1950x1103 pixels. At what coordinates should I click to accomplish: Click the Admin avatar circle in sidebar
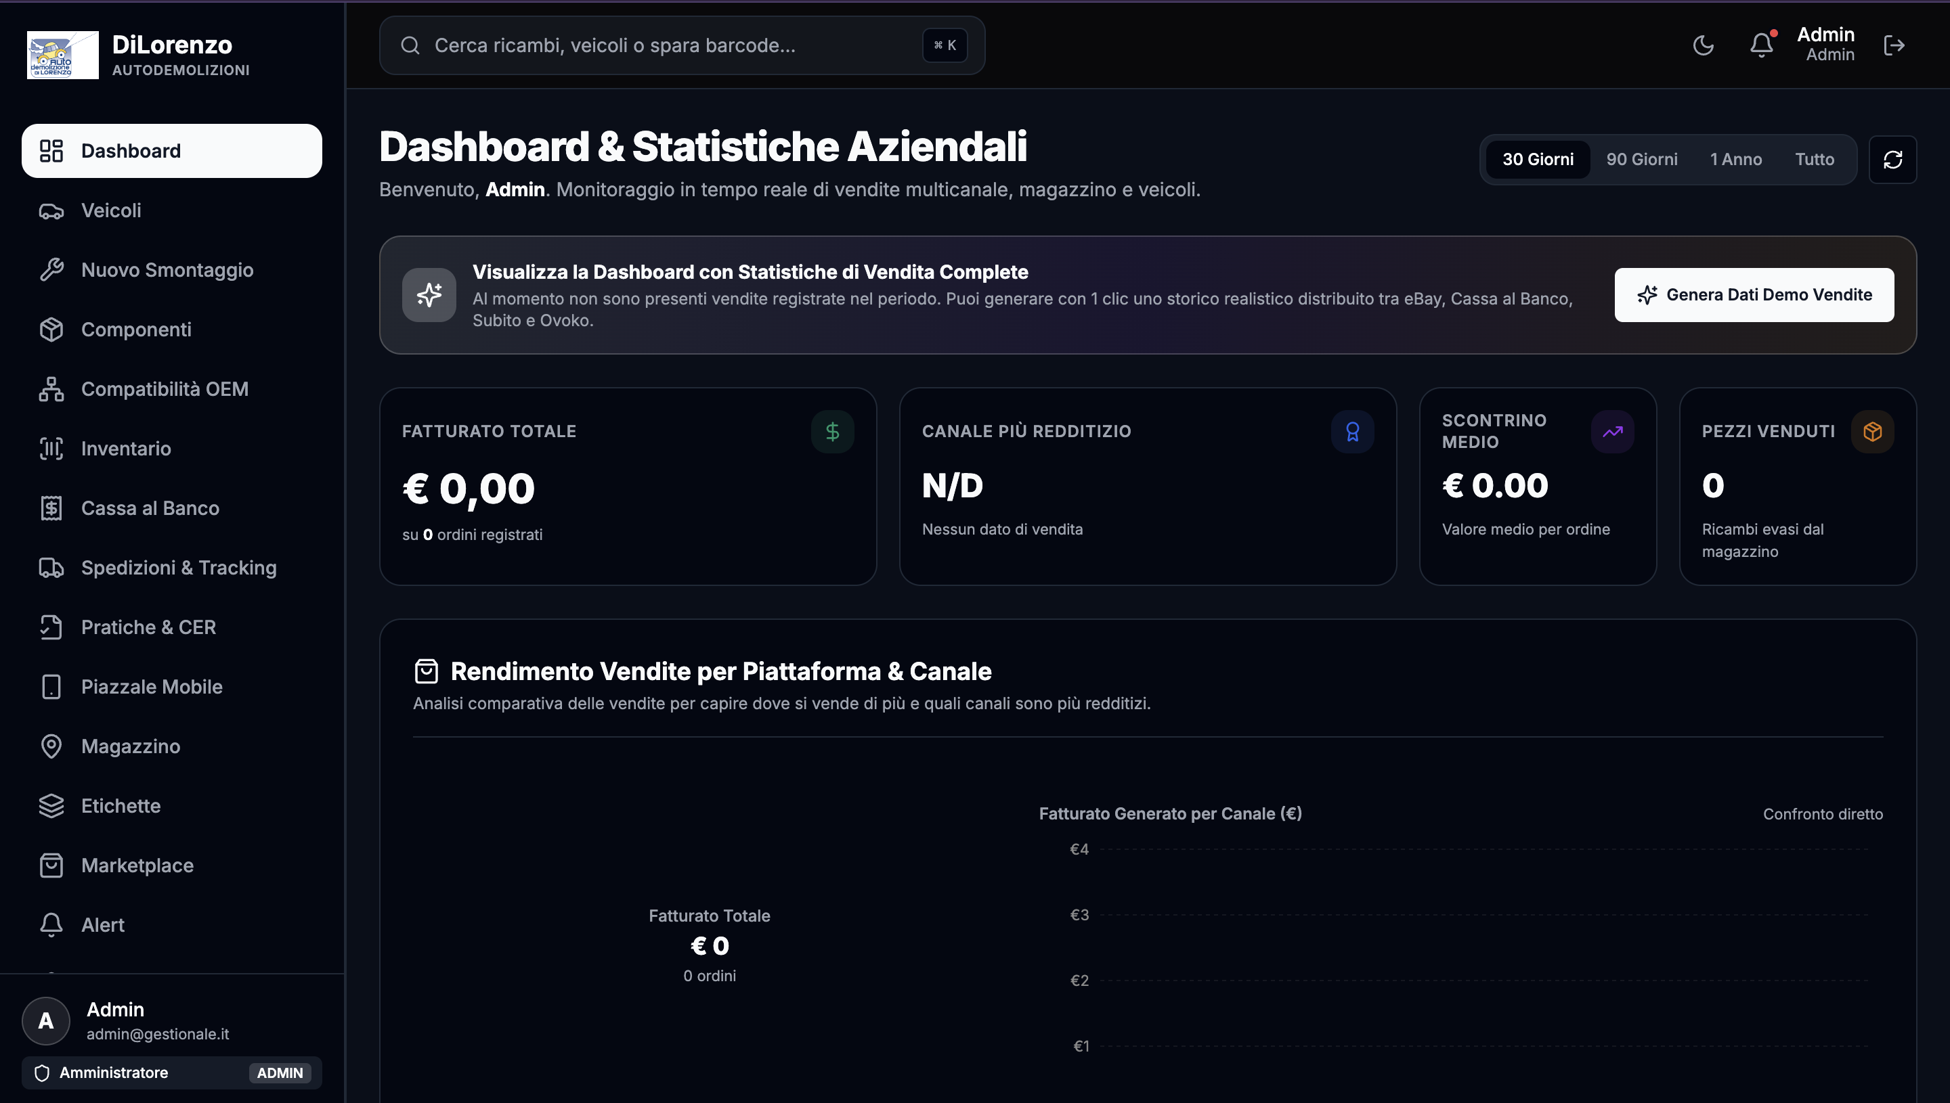pyautogui.click(x=46, y=1020)
